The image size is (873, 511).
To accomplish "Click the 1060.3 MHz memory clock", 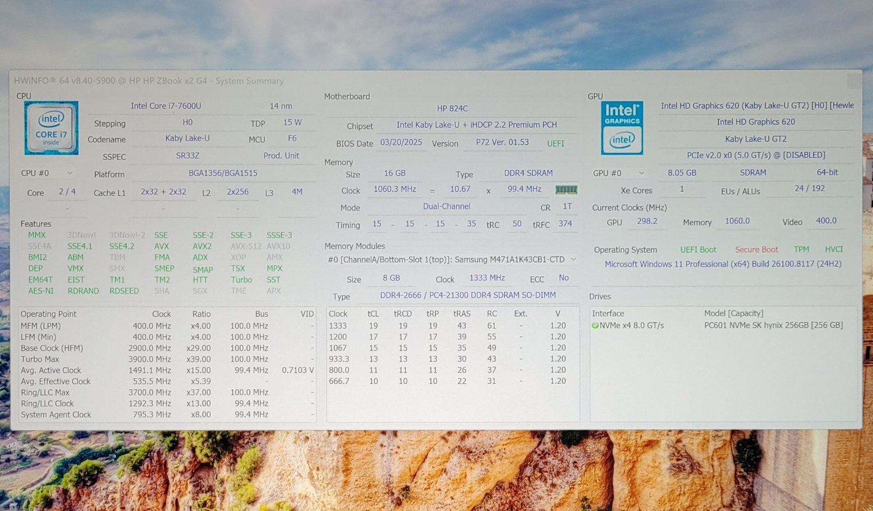I will [x=394, y=189].
